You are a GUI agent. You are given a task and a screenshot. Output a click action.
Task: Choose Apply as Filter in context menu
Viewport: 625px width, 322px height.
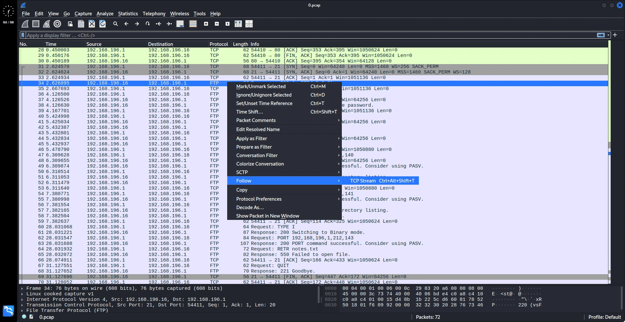click(252, 139)
